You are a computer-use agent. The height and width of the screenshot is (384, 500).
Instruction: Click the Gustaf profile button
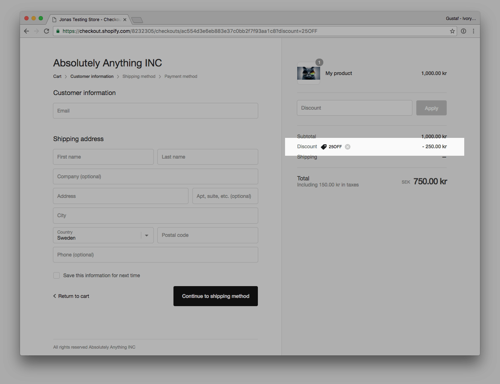pos(461,19)
